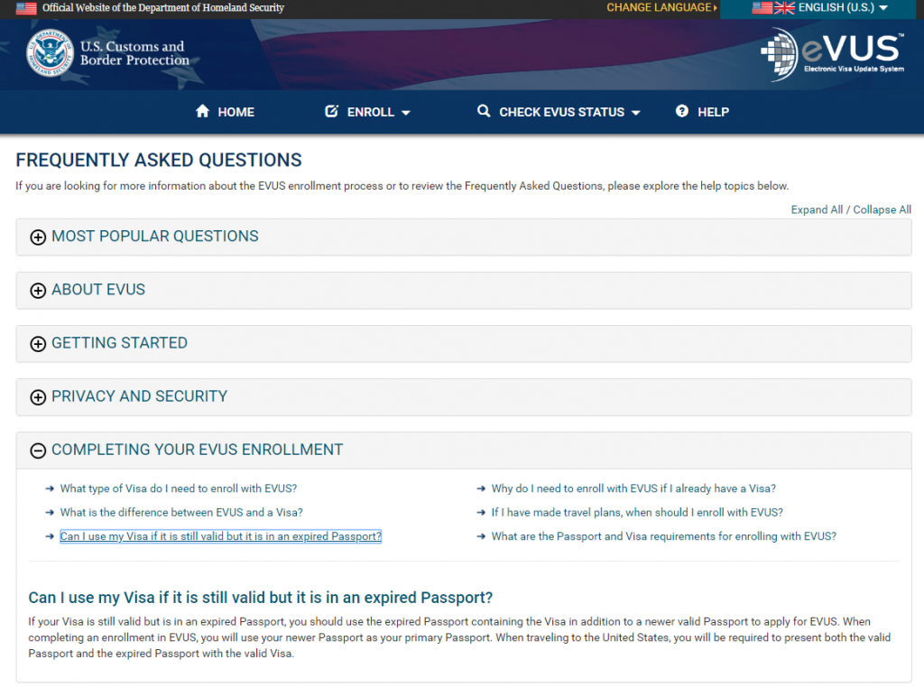Click the pencil edit icon beside ENROLL
The height and width of the screenshot is (697, 924).
tap(332, 111)
